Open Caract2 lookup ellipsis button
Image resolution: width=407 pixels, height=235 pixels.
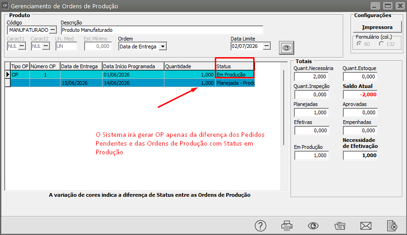46,46
